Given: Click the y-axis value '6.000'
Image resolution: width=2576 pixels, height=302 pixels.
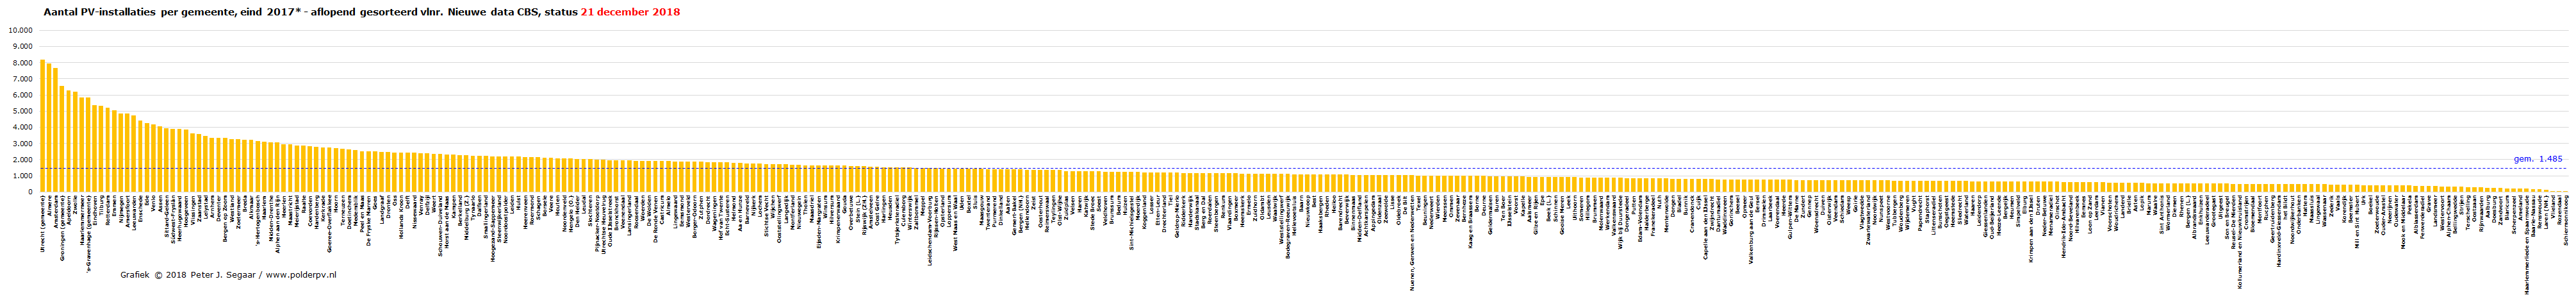Looking at the screenshot, I should pyautogui.click(x=23, y=95).
